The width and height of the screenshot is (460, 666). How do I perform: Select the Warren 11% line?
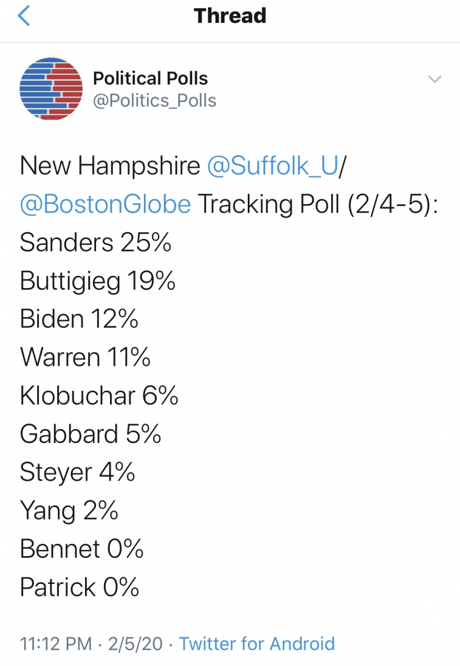[x=85, y=357]
